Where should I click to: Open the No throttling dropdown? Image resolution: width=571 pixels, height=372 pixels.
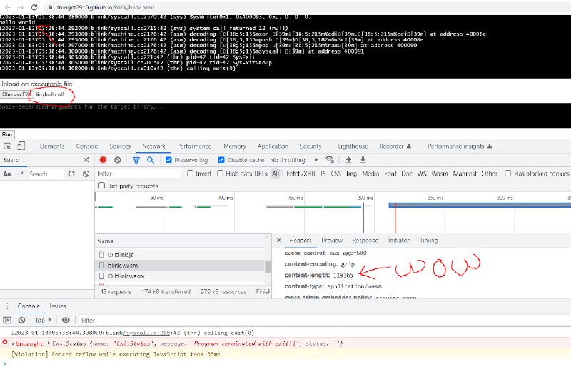coord(294,160)
